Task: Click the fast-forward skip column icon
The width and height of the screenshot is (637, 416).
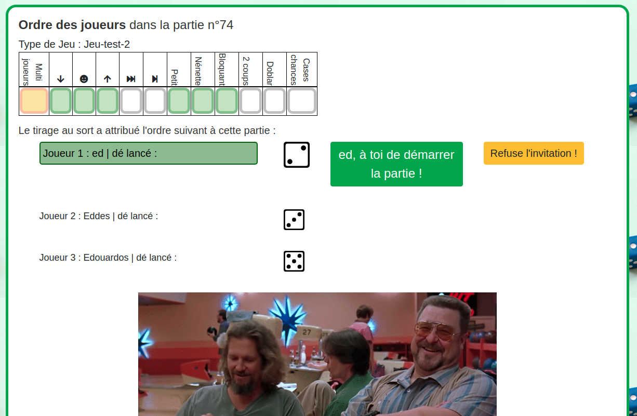Action: coord(131,79)
